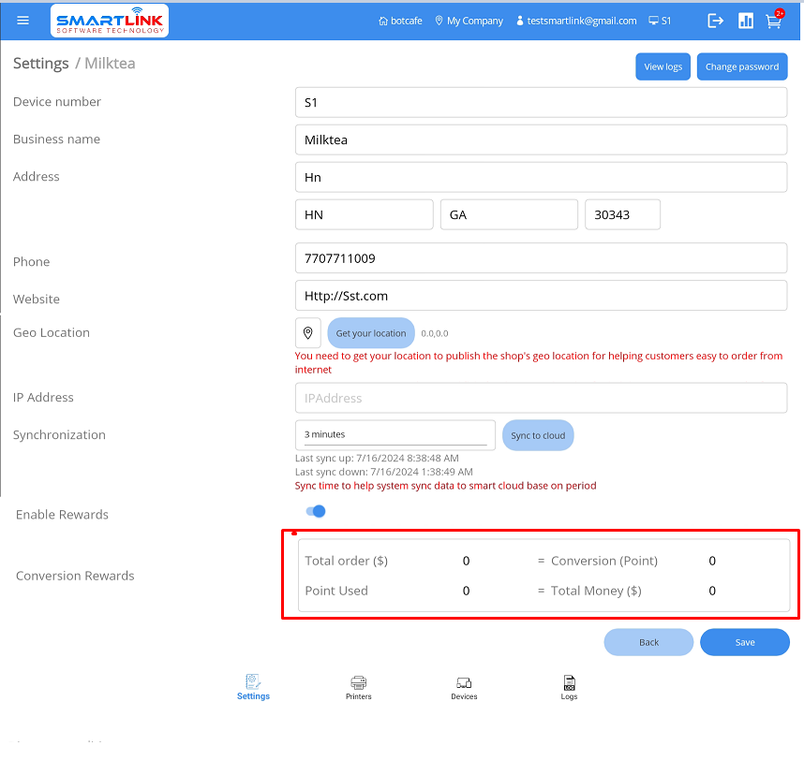Click the Save button

745,642
